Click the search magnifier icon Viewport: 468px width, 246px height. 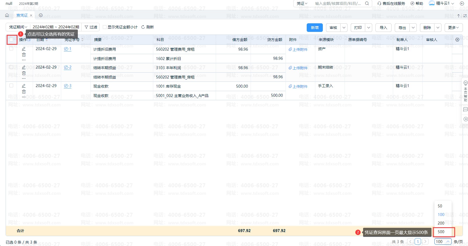(367, 3)
